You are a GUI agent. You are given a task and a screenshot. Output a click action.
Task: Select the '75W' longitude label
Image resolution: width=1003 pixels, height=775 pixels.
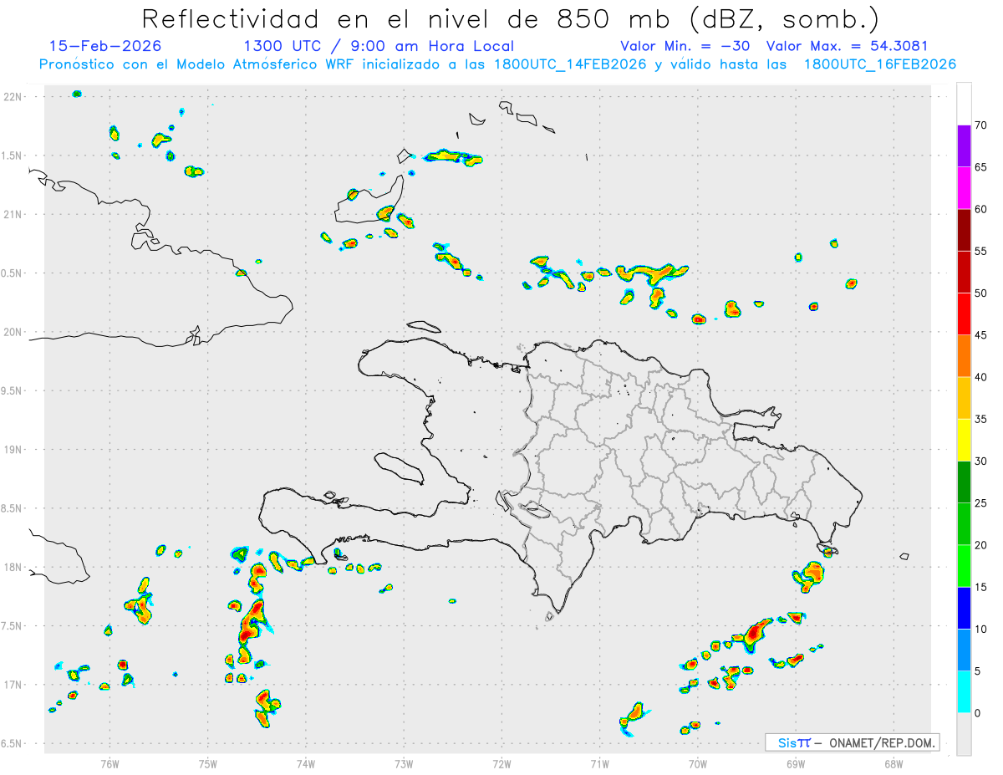(x=207, y=763)
